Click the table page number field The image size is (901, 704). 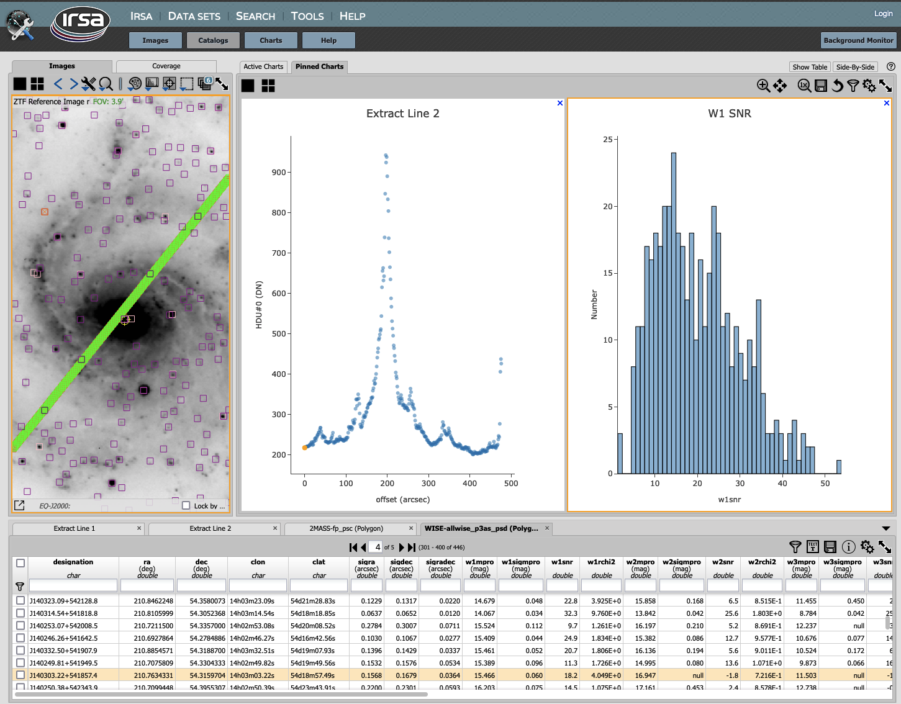click(x=376, y=547)
